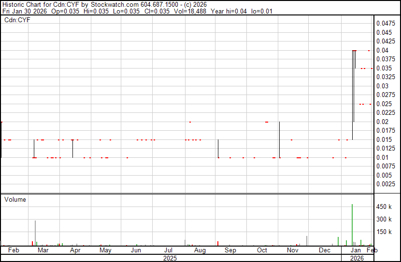Select the 0.045 price axis label
The height and width of the screenshot is (262, 401).
[384, 32]
